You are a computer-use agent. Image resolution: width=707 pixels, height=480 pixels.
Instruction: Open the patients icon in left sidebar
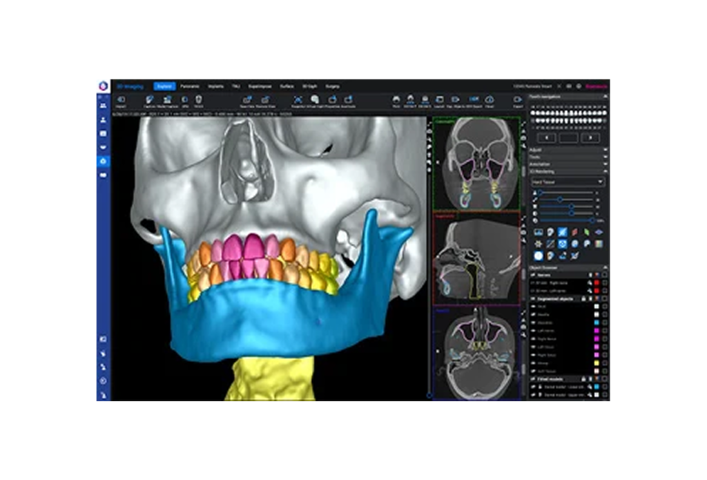coord(103,106)
